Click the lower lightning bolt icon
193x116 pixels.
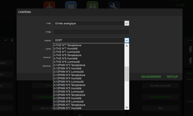(x=190, y=60)
